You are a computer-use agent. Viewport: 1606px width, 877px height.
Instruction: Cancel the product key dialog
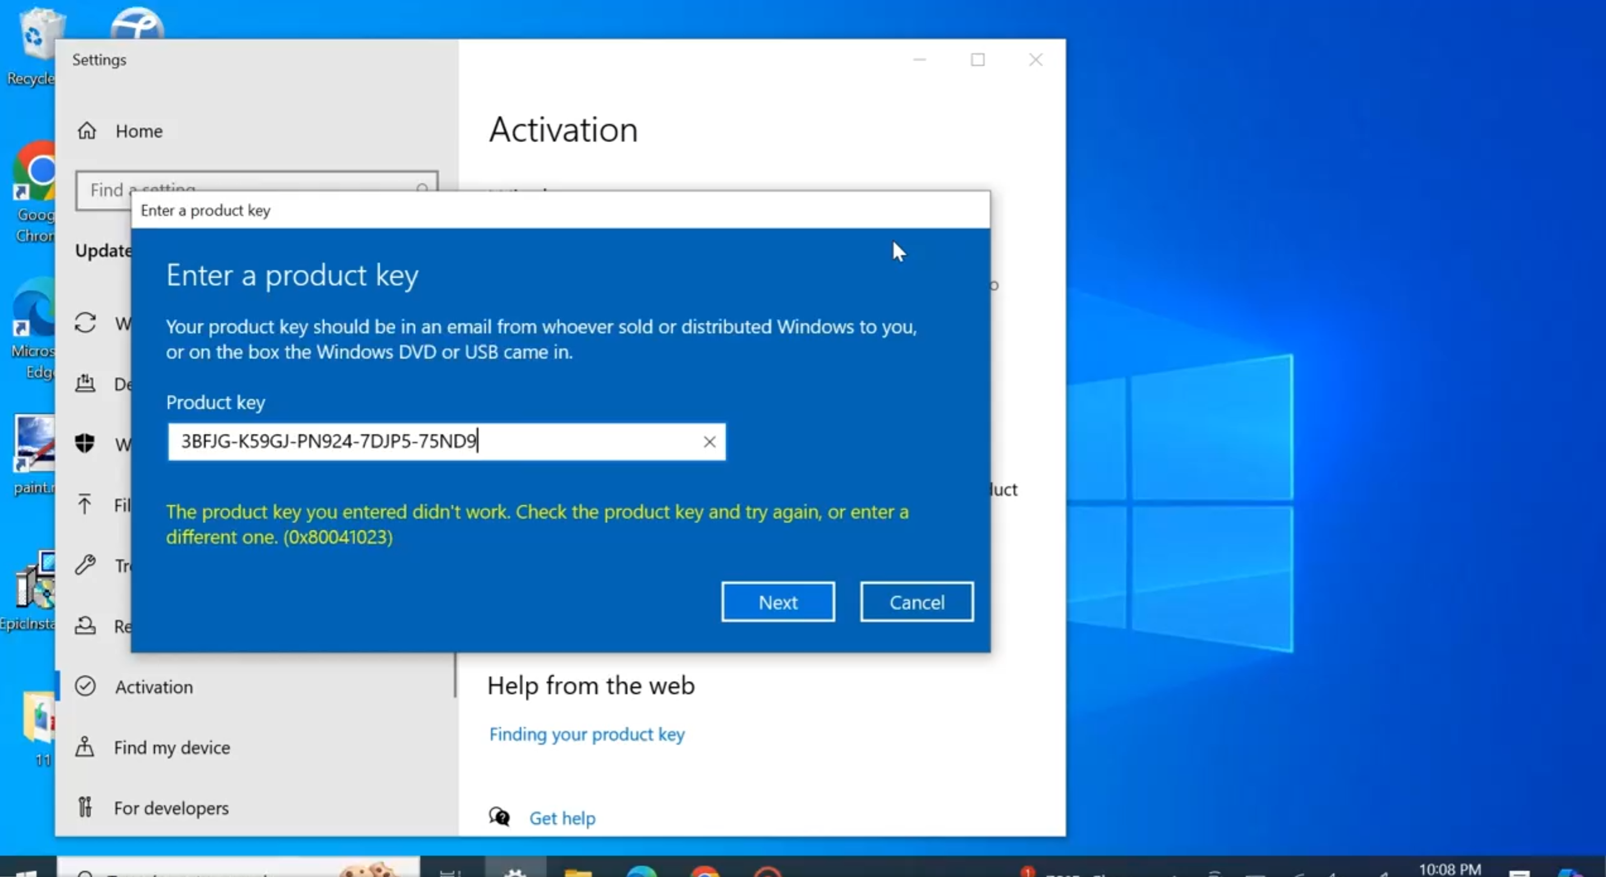click(917, 602)
